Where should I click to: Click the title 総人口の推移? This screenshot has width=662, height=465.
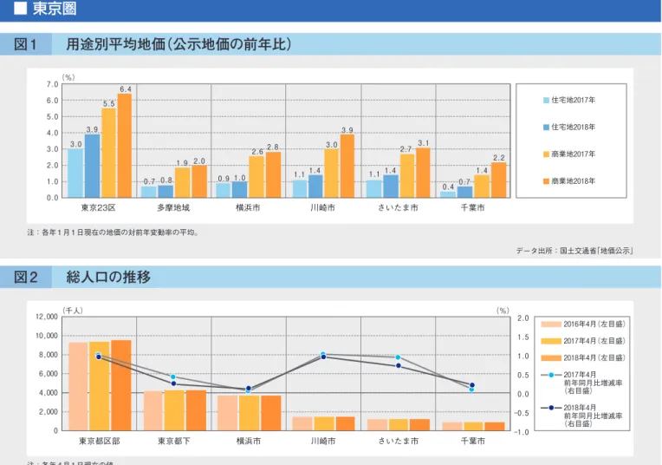click(x=108, y=277)
